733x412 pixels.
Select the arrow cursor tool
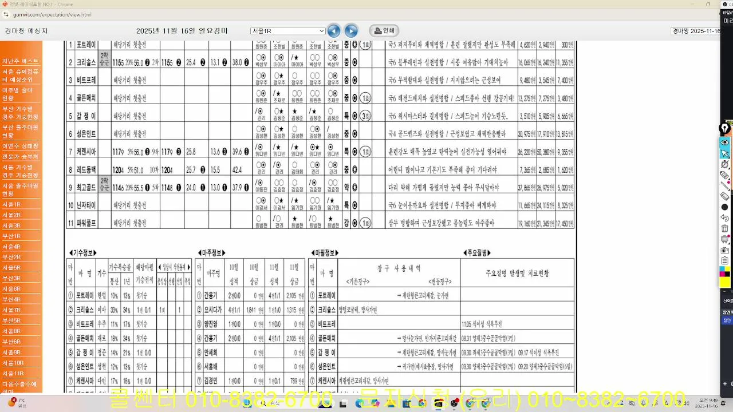point(724,153)
